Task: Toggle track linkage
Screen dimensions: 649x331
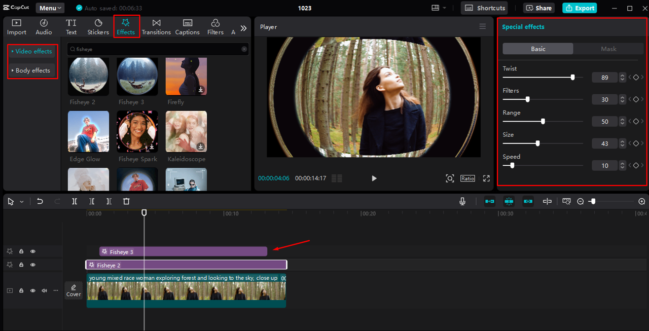Action: (x=528, y=201)
